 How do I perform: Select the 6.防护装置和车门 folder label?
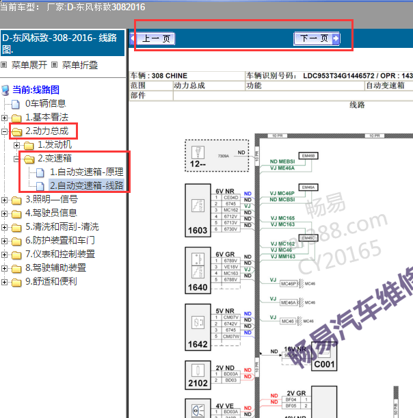[60, 240]
